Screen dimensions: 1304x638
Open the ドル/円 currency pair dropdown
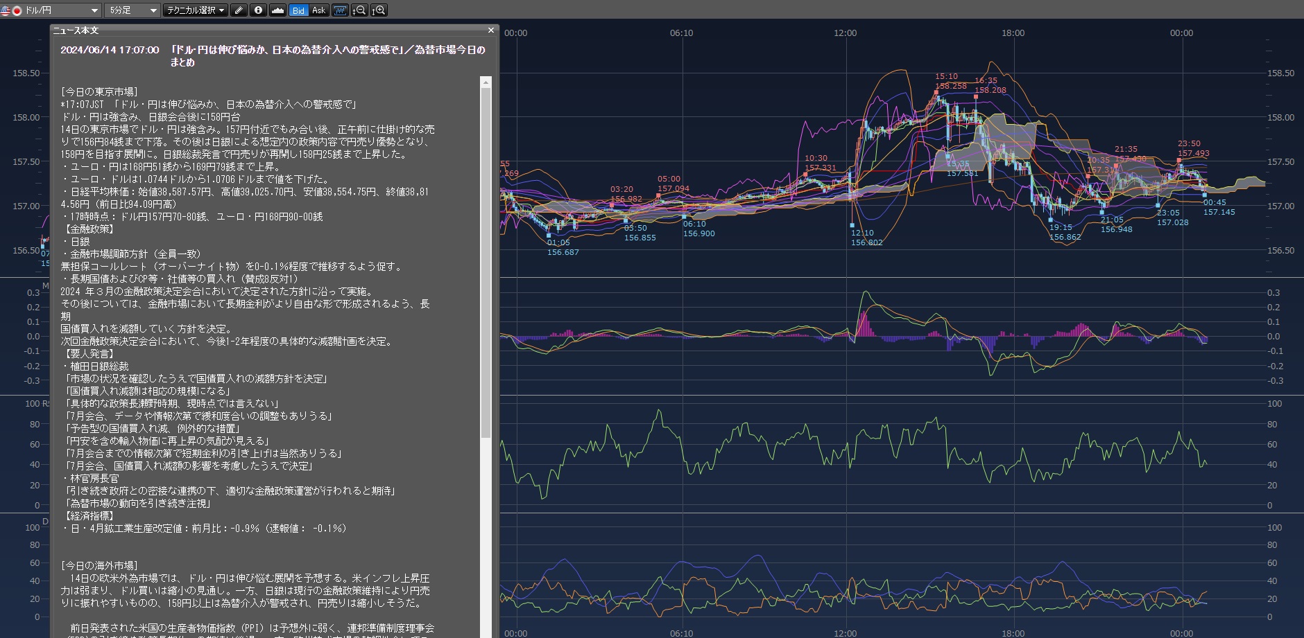(95, 10)
